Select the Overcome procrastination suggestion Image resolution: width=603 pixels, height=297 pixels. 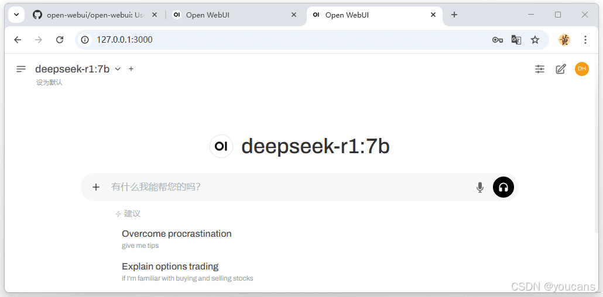(177, 239)
